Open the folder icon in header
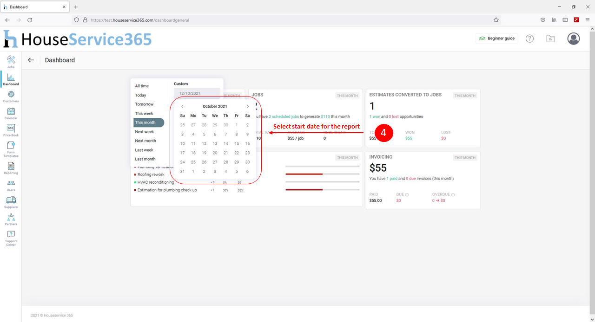 tap(550, 39)
